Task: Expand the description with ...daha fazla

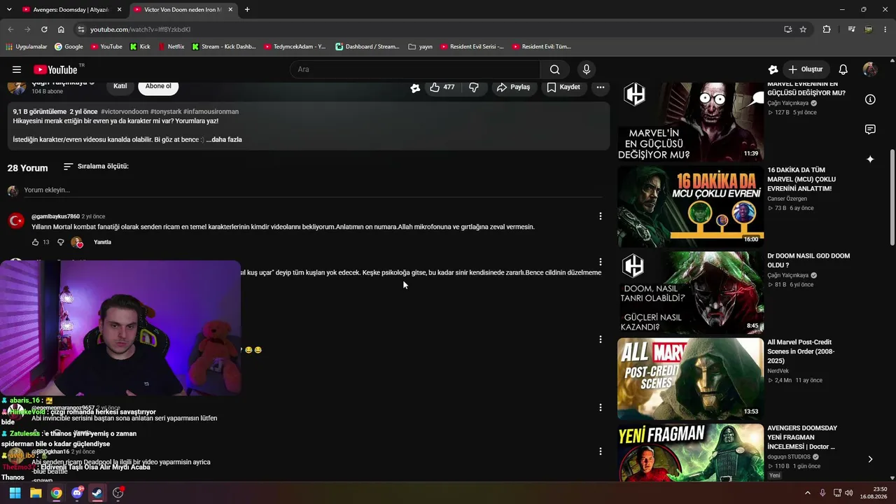Action: (224, 139)
